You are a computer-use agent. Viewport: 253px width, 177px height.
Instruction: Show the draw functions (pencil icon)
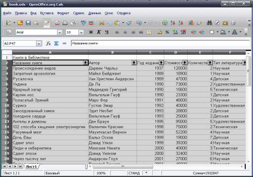199,23
